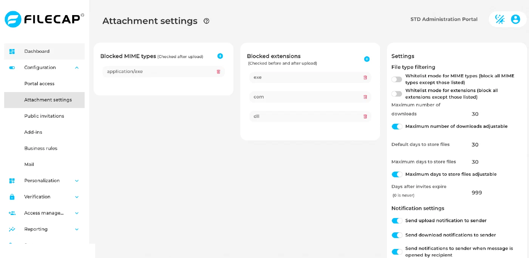Select the com extension row

[310, 97]
